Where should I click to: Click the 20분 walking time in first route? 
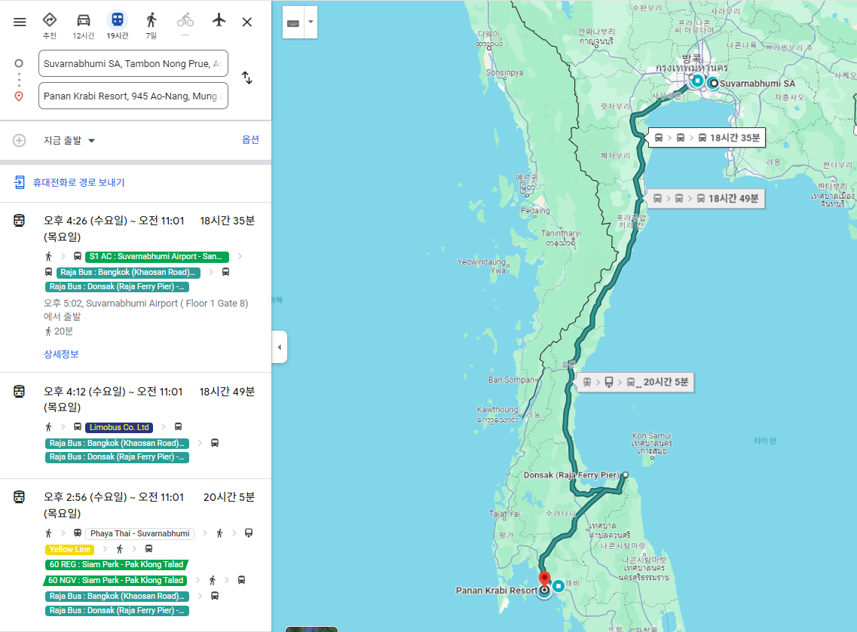pos(59,331)
